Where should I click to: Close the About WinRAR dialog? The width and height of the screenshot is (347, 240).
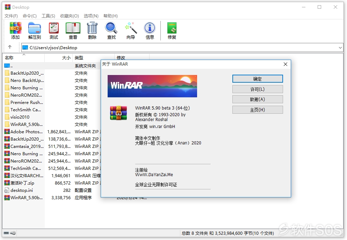(x=285, y=64)
